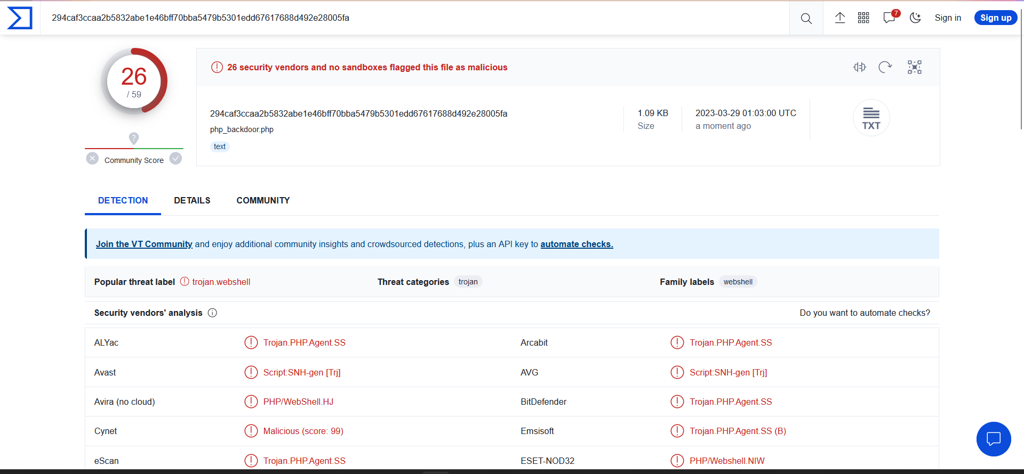The image size is (1024, 474).
Task: Click the Avira detection warning icon
Action: click(x=251, y=402)
